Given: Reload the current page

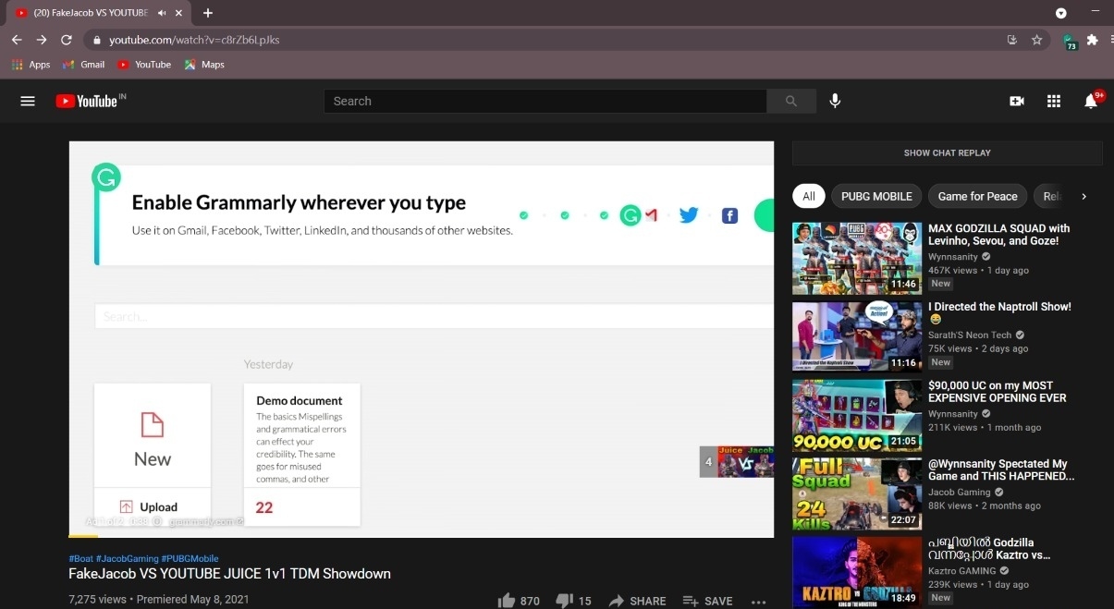Looking at the screenshot, I should coord(67,40).
